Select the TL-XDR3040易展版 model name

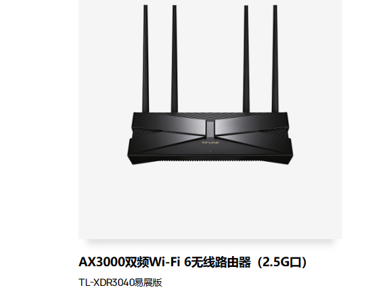tap(120, 282)
